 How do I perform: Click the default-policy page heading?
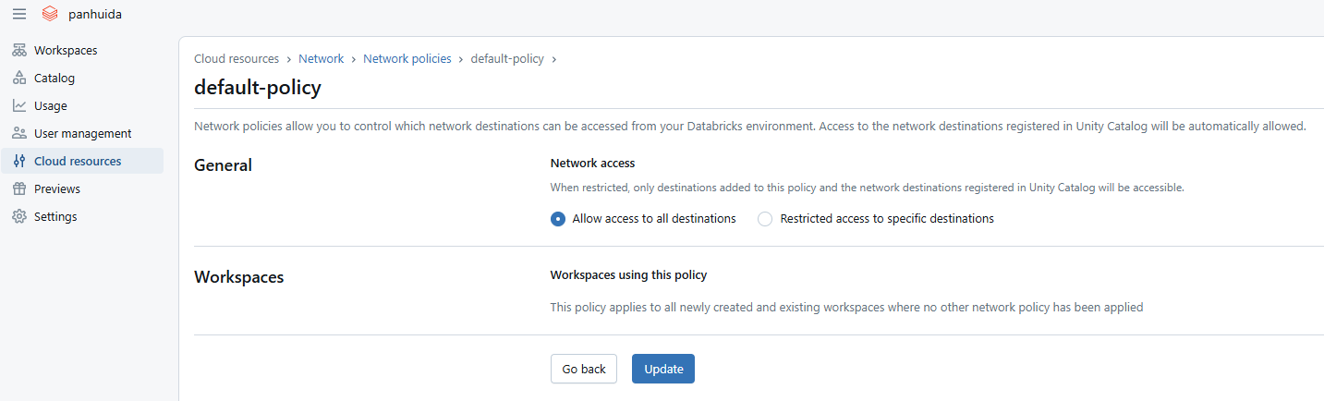point(258,88)
